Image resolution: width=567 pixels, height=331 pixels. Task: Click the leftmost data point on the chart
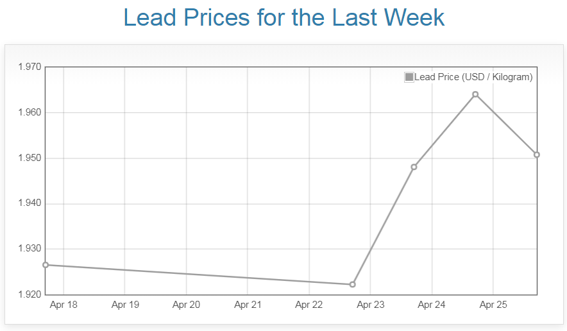[46, 265]
